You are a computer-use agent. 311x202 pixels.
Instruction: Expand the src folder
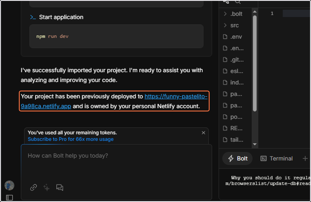pos(231,25)
